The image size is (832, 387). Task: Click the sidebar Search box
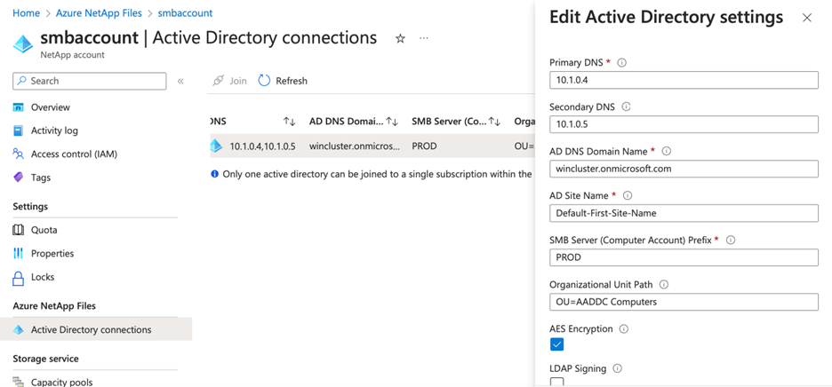(x=89, y=81)
